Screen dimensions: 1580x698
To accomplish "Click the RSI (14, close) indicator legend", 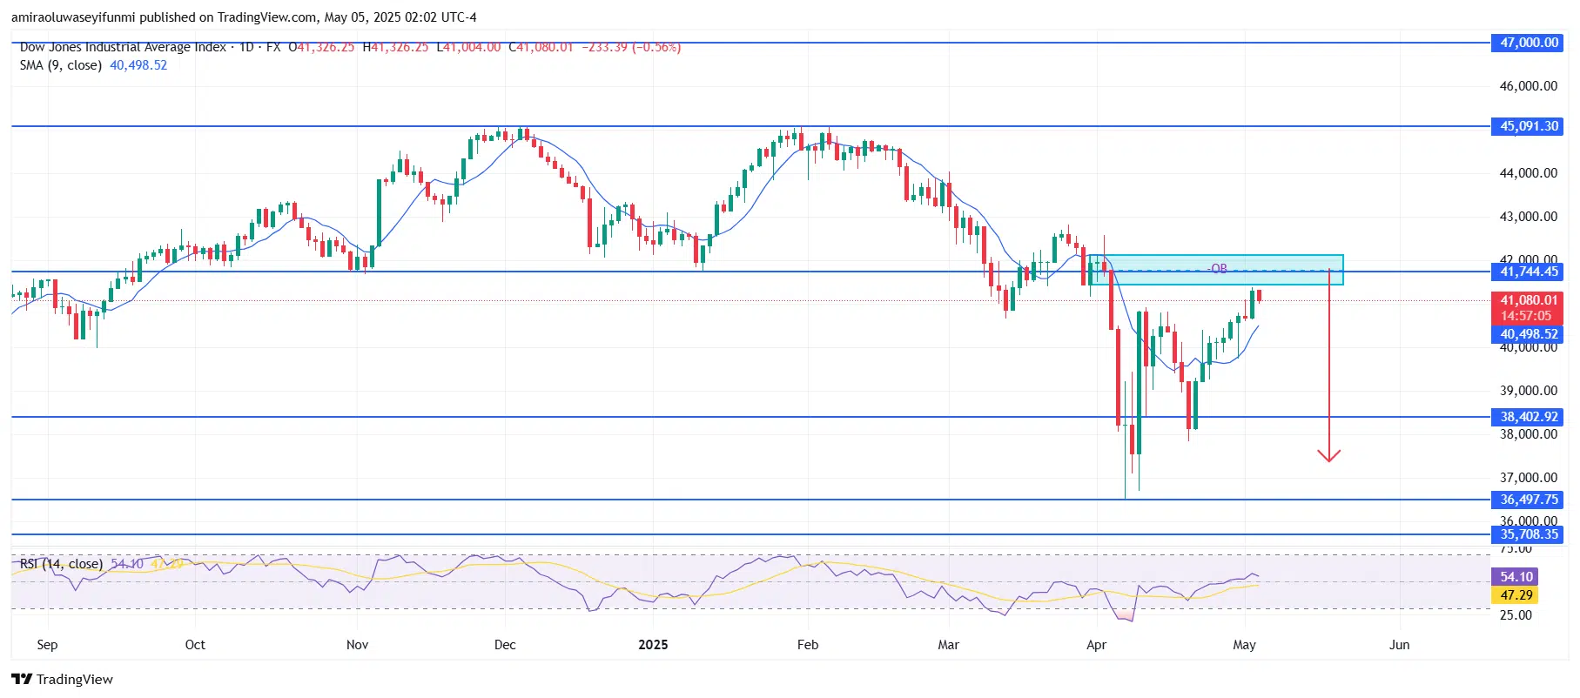I will (61, 564).
